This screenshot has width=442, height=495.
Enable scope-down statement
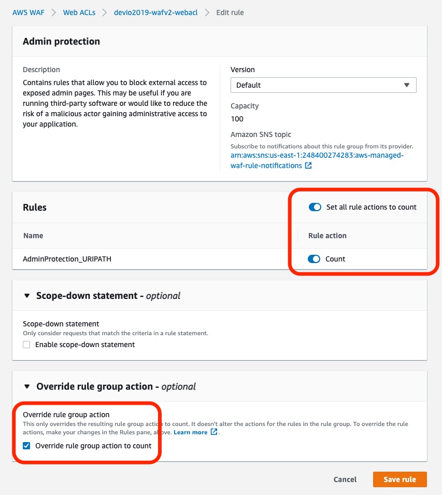[26, 344]
